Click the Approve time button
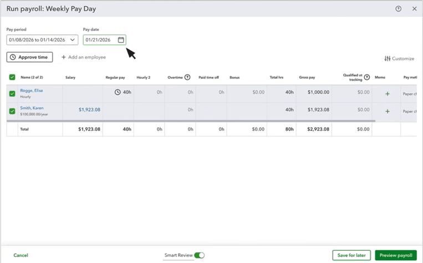 pos(30,57)
